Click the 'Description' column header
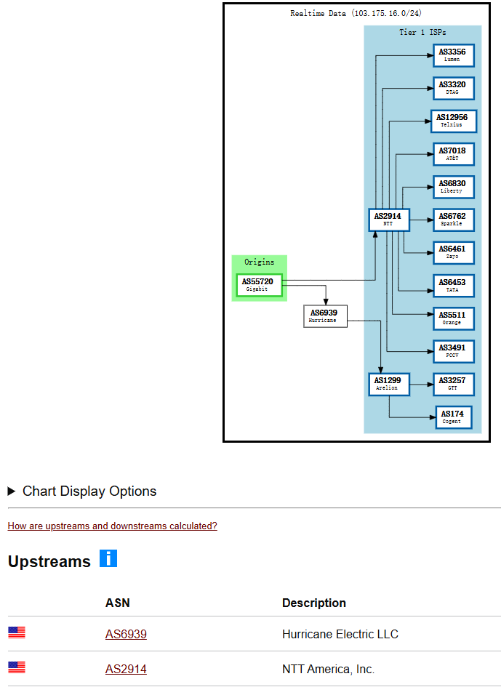The height and width of the screenshot is (687, 501). 314,603
